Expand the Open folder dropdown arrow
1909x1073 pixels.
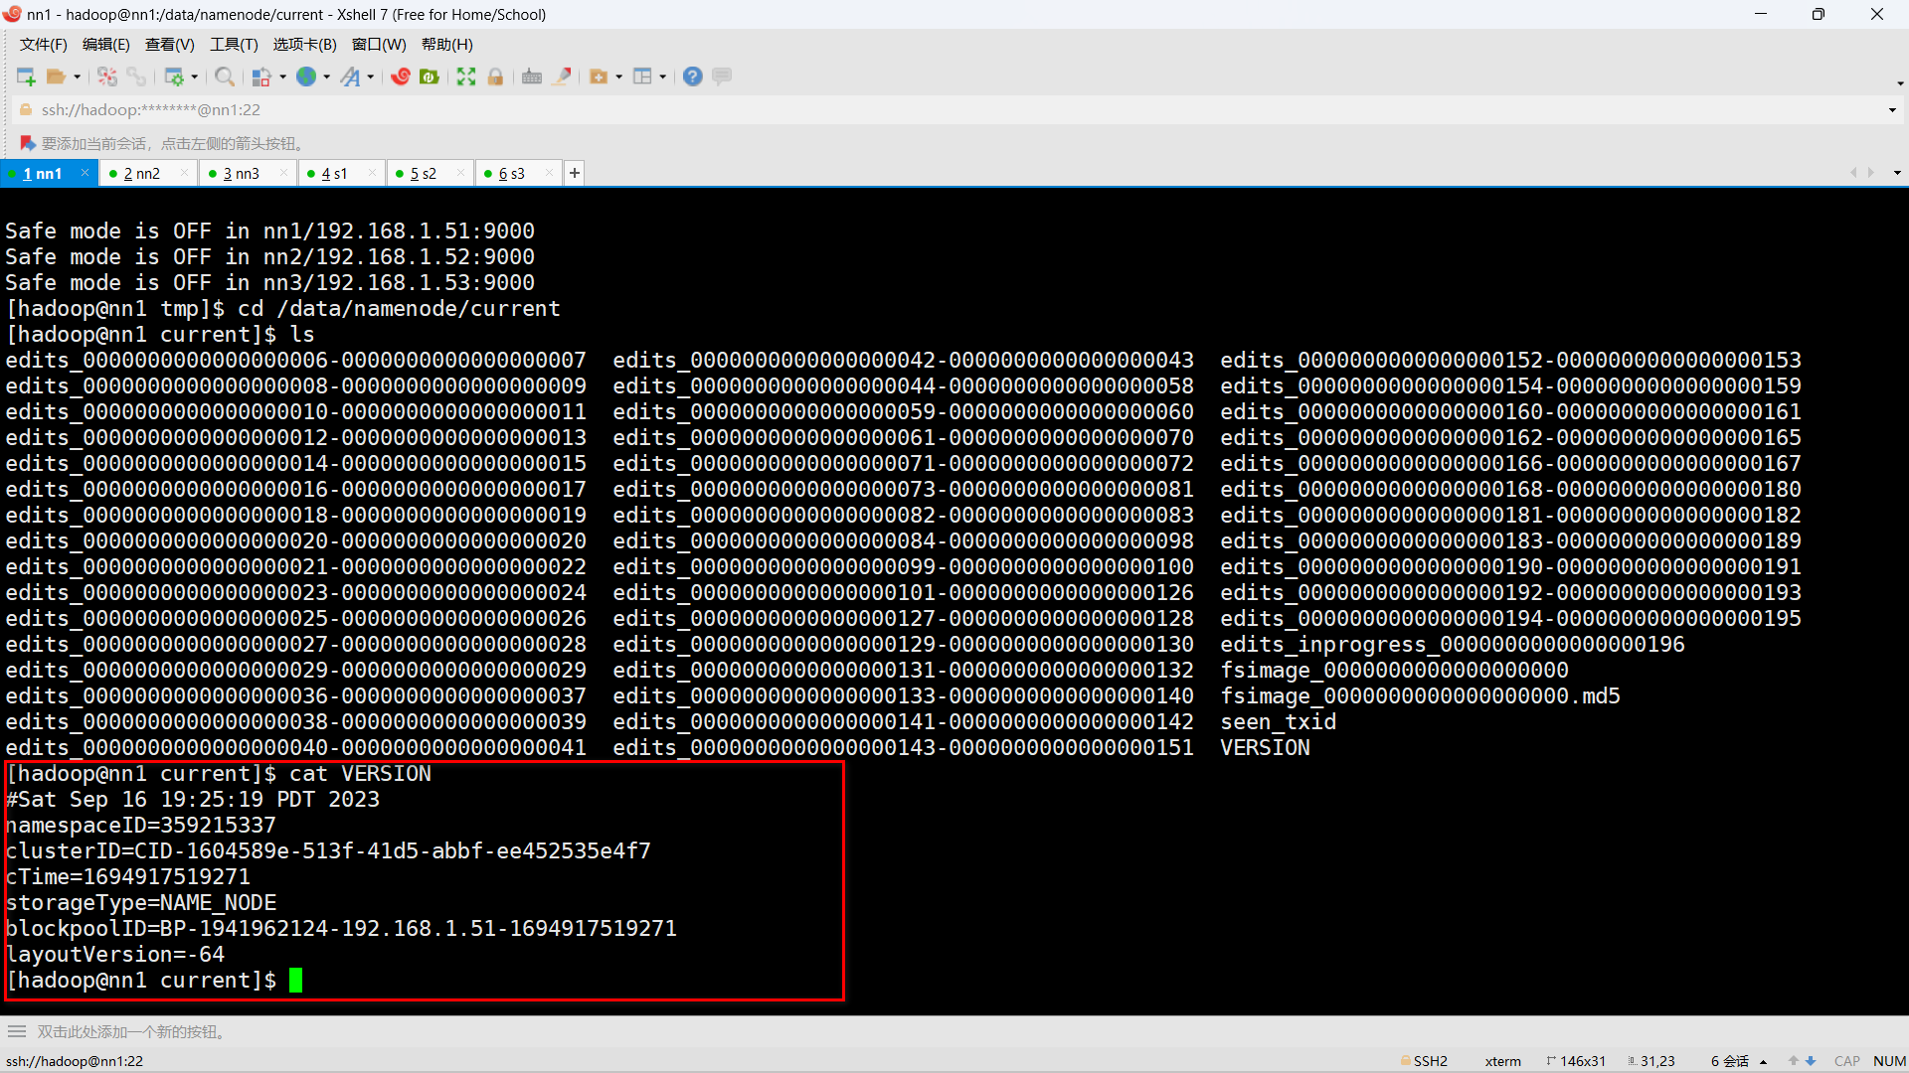[77, 77]
